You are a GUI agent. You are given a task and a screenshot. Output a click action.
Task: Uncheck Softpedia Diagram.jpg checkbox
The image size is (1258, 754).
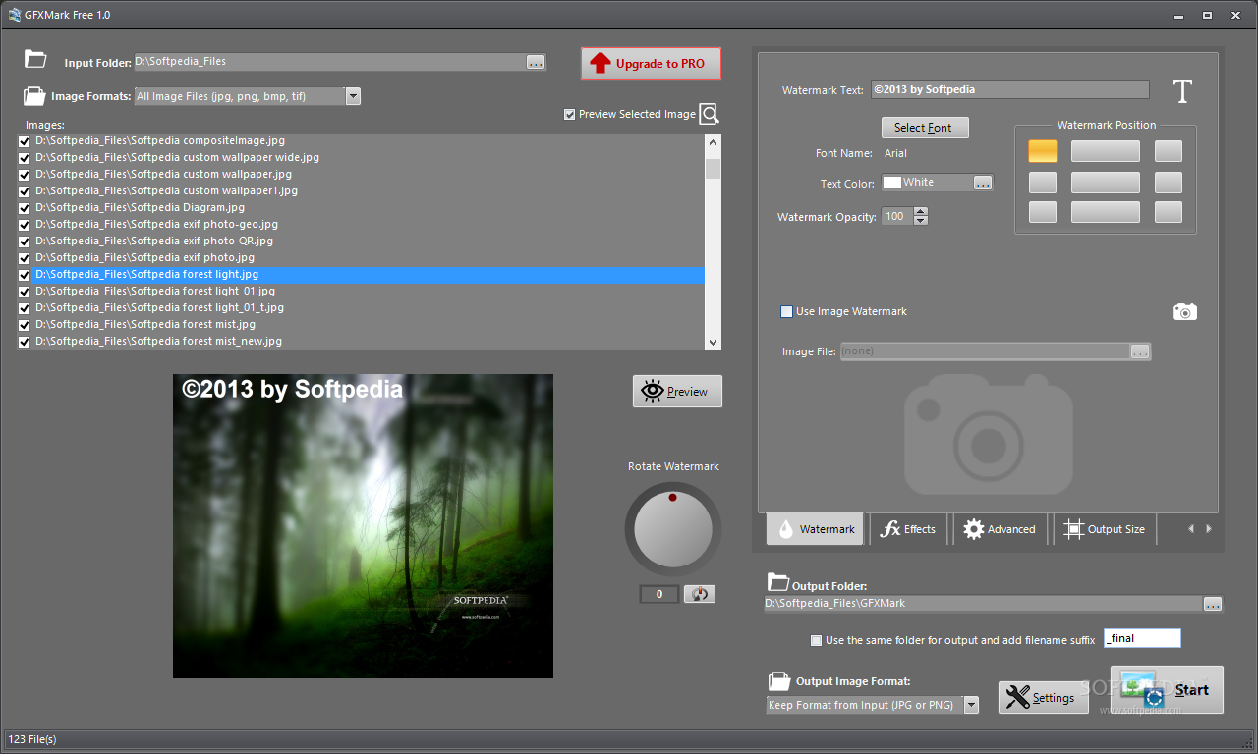(x=25, y=208)
